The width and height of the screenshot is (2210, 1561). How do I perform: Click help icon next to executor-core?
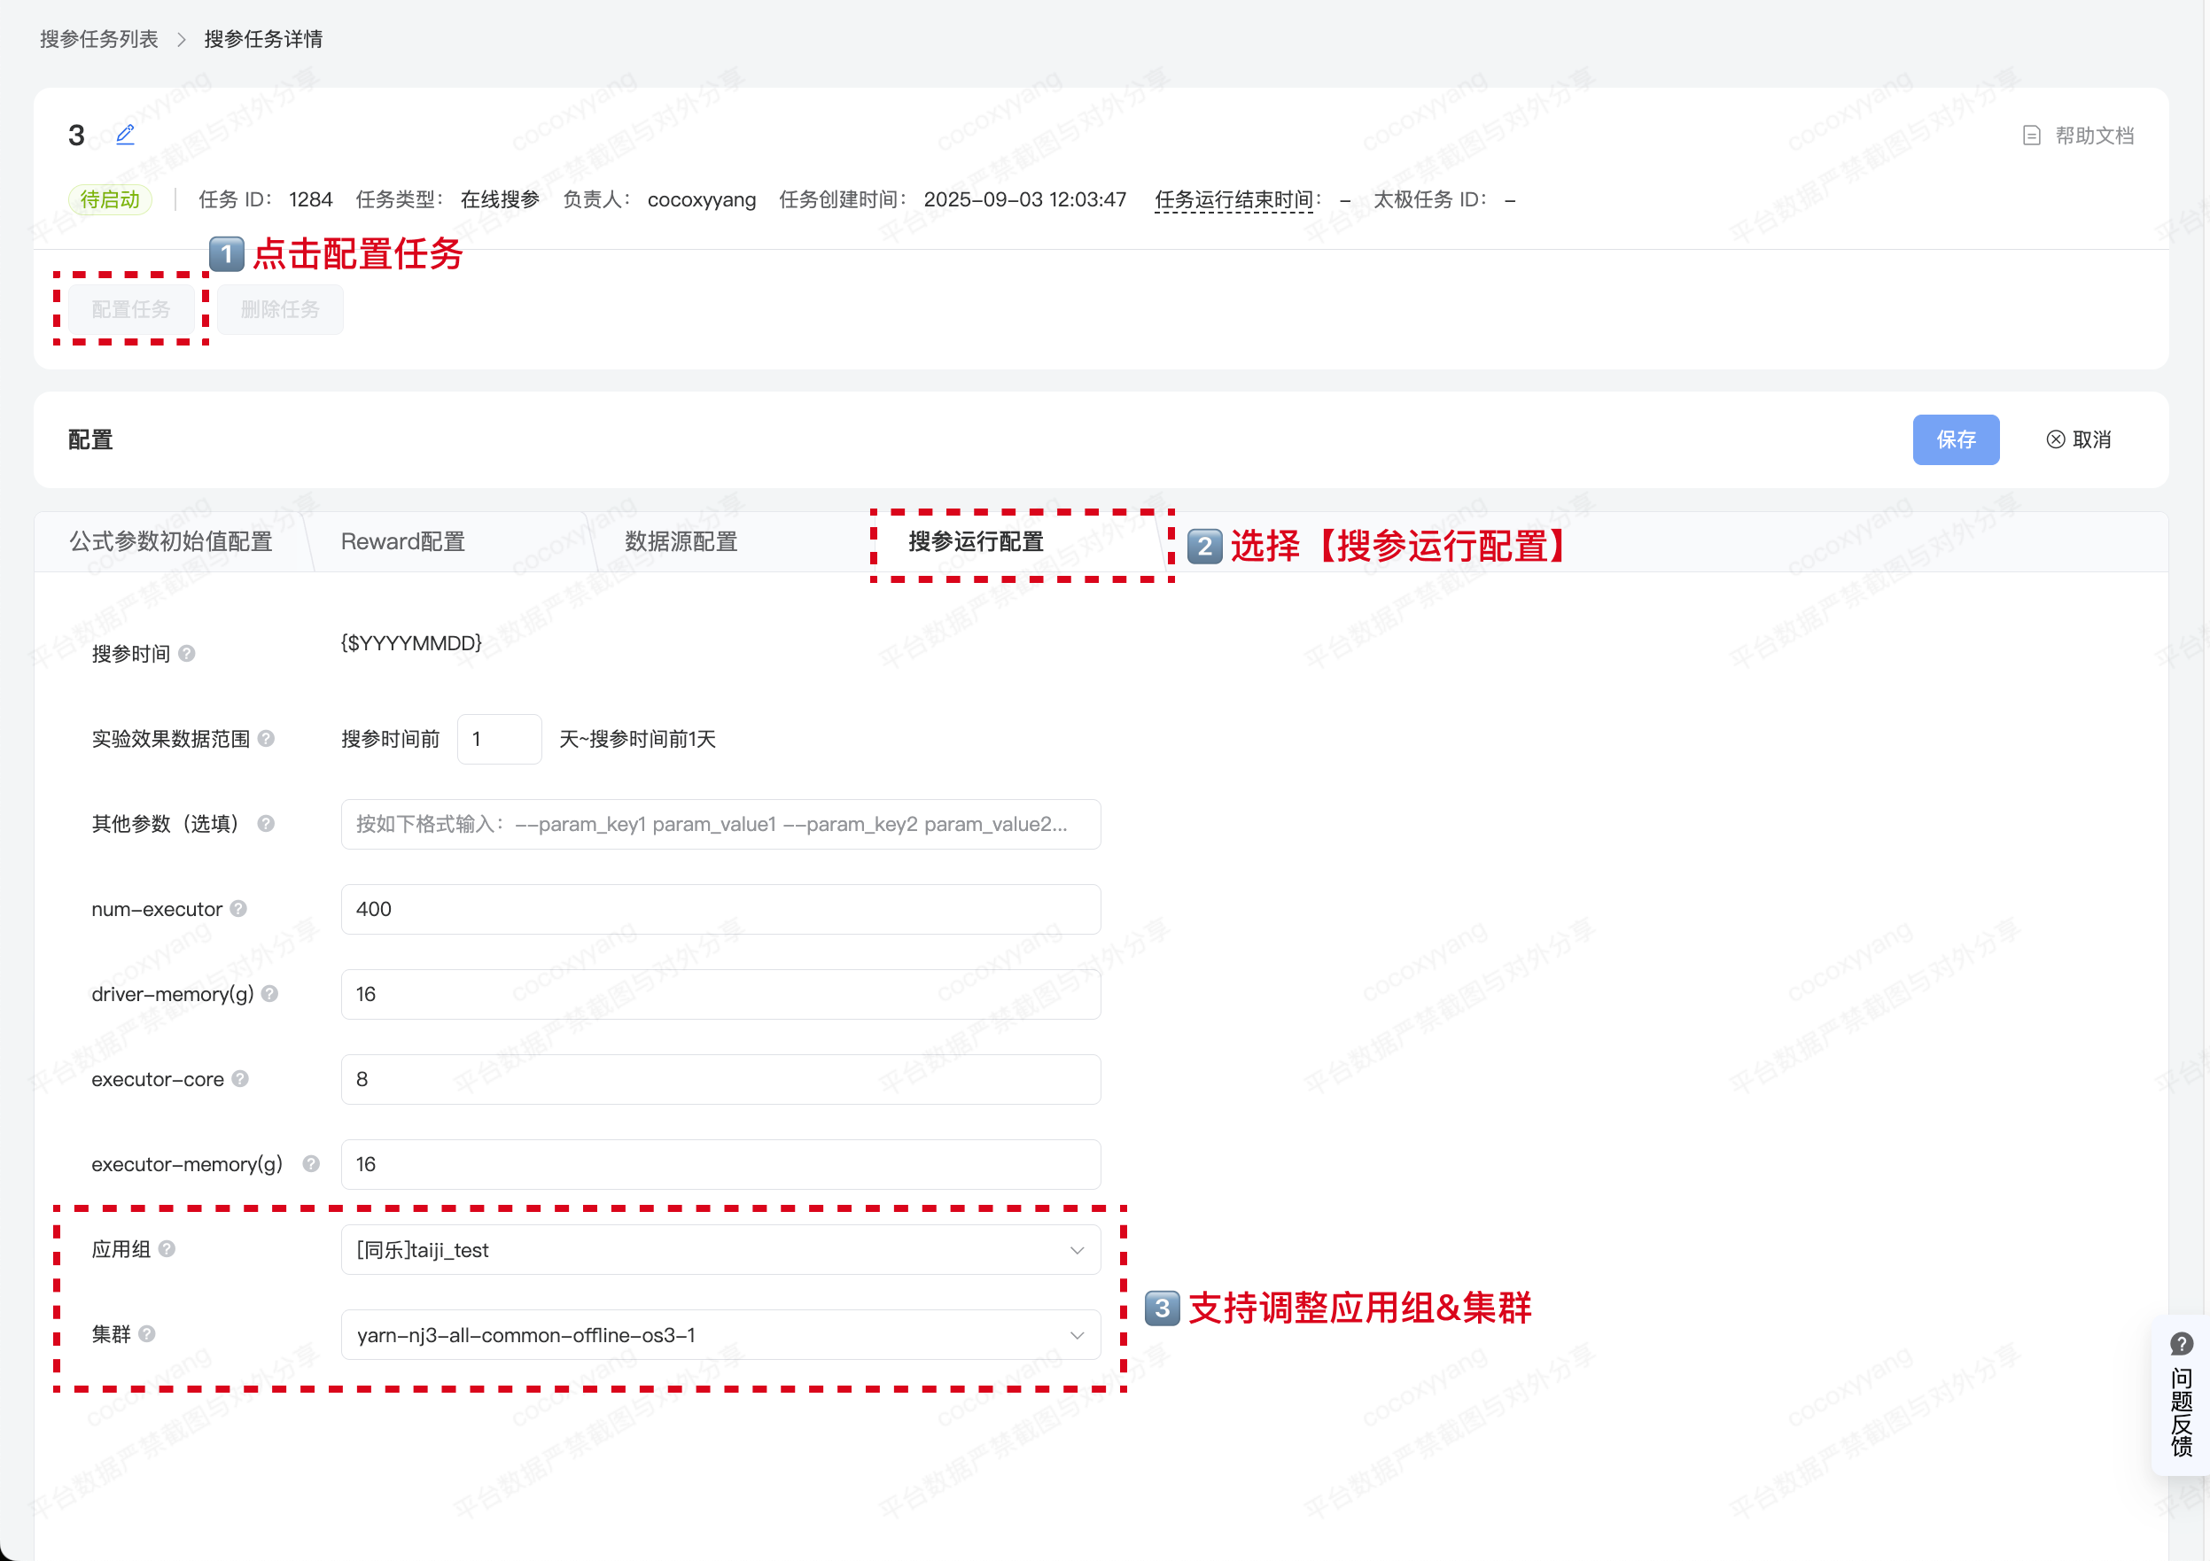pyautogui.click(x=241, y=1079)
